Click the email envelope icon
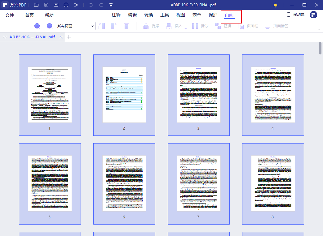Screen dimensions: 323x236 [x=56, y=5]
